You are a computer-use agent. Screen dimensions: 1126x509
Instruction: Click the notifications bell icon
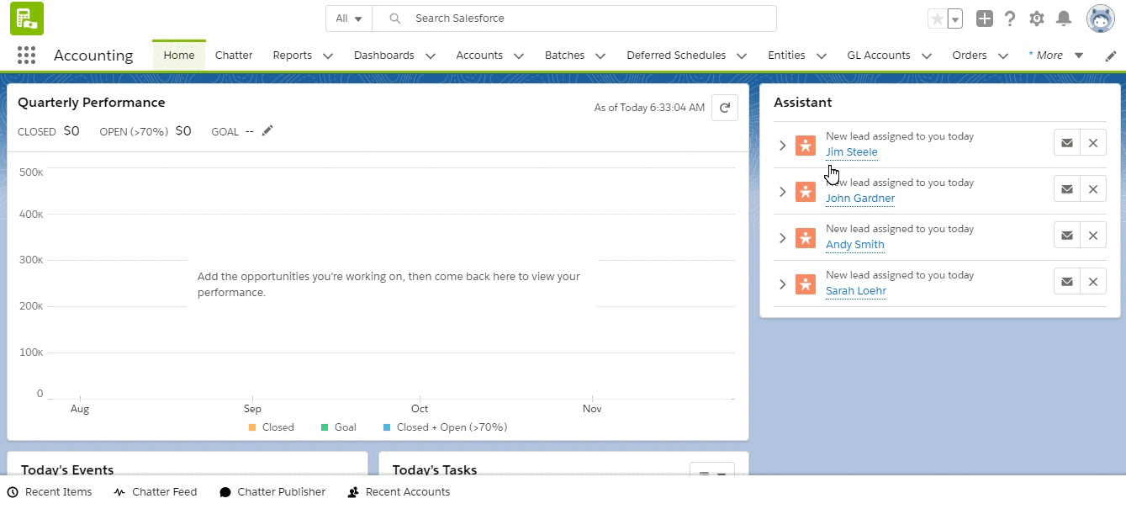coord(1064,19)
